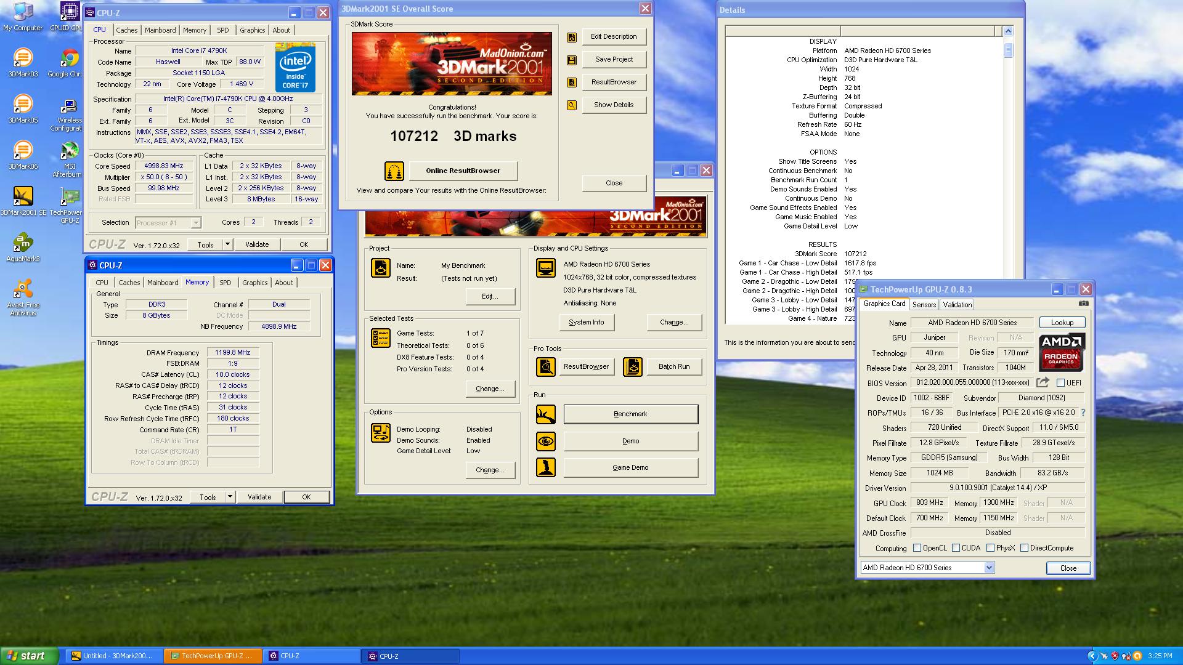
Task: Click the Lookup button in GPU-Z
Action: tap(1062, 323)
